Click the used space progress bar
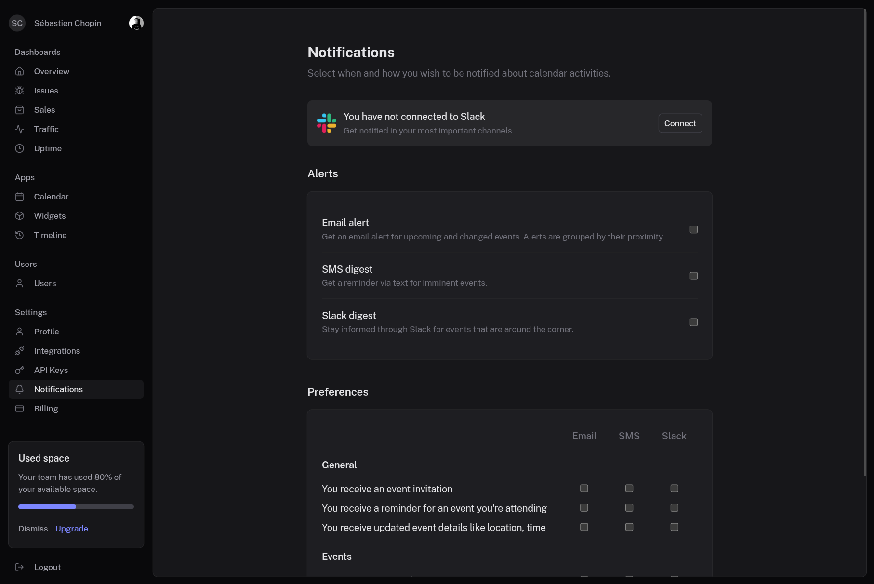Image resolution: width=874 pixels, height=584 pixels. (x=76, y=507)
